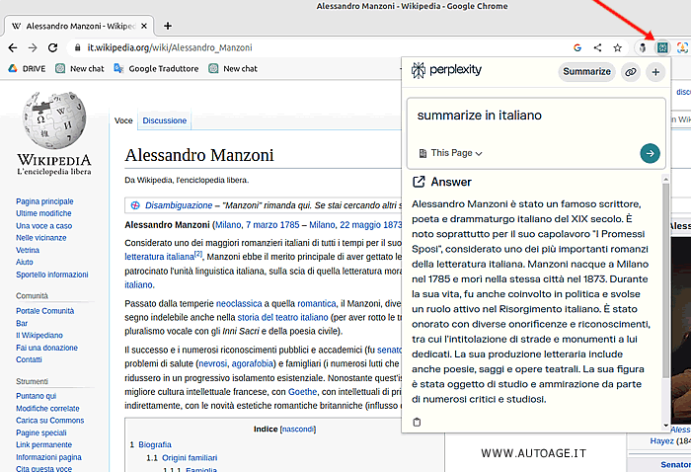Click the Google Lens extension icon
This screenshot has width=691, height=472.
(x=682, y=47)
